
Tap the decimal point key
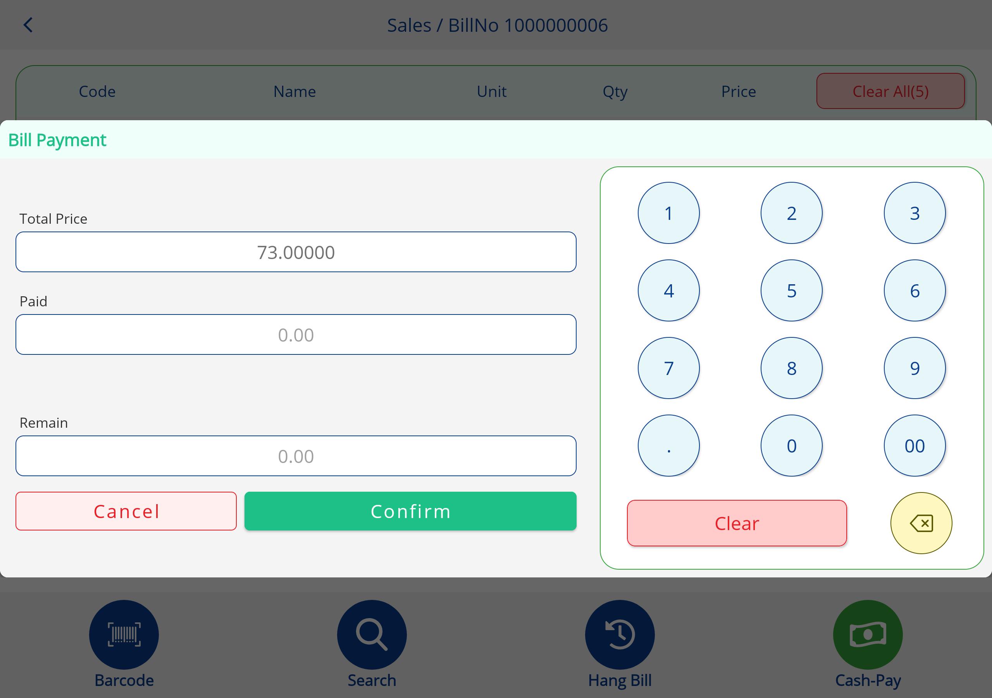pos(668,446)
